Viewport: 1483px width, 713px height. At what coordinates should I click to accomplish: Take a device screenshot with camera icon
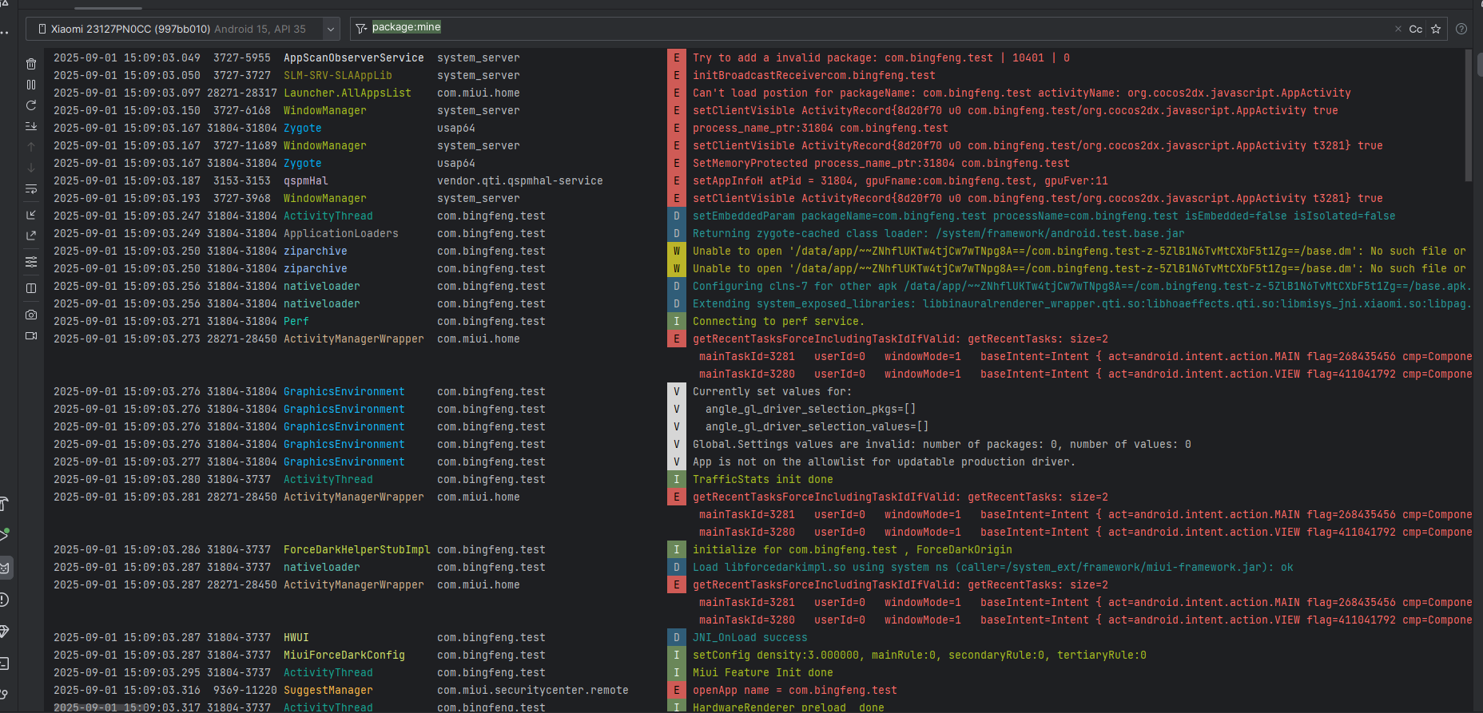tap(31, 315)
